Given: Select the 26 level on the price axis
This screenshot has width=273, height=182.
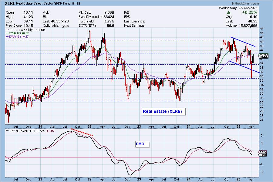Looking at the screenshot, I should coord(261,120).
